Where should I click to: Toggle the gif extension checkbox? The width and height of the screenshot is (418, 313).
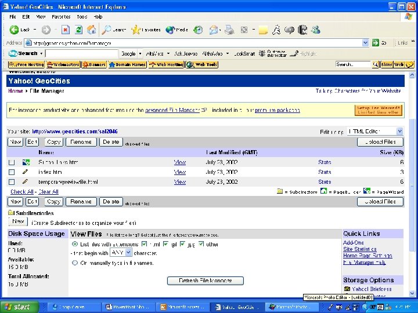[165, 244]
